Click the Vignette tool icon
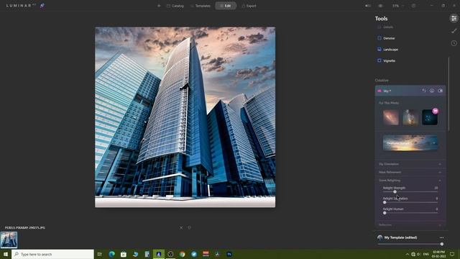This screenshot has width=460, height=259. (379, 60)
